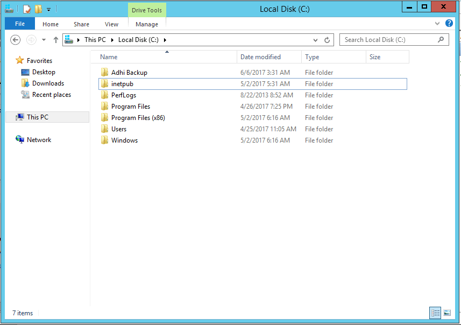Go up one level with the Up arrow
Viewport: 461px width, 325px height.
point(56,40)
